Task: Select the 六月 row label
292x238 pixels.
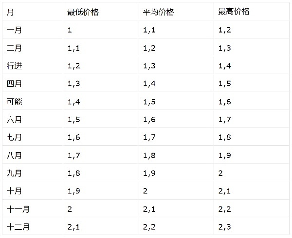Action: pyautogui.click(x=15, y=120)
